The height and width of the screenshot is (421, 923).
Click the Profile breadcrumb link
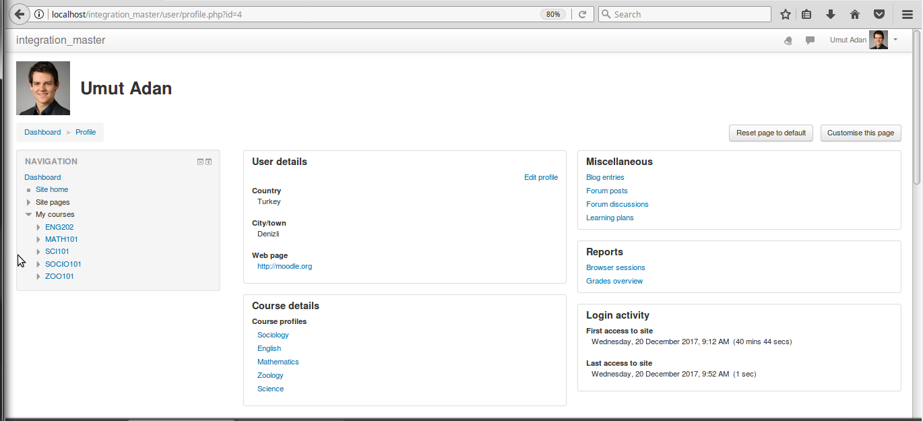(86, 132)
